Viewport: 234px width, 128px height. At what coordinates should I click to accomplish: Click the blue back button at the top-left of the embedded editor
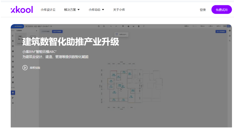point(17,26)
